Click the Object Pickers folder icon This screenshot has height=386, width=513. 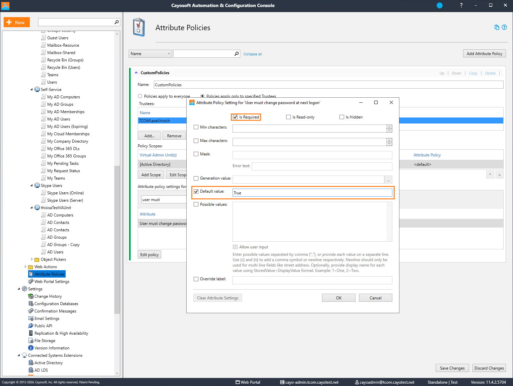click(x=37, y=259)
